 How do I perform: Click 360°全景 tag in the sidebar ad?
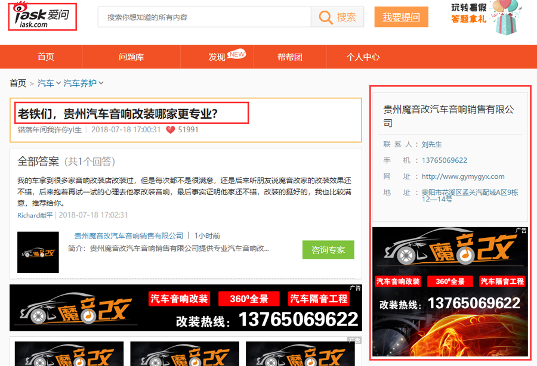click(450, 281)
